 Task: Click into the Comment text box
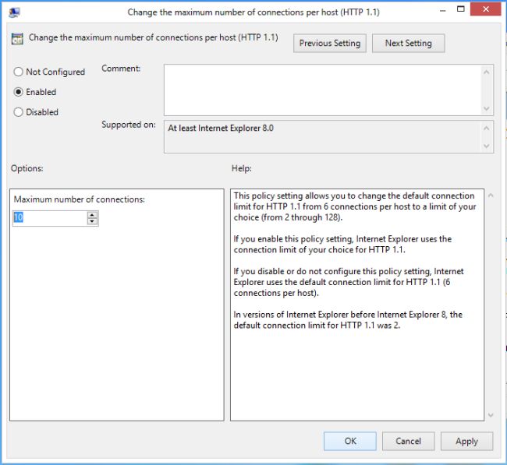click(322, 90)
